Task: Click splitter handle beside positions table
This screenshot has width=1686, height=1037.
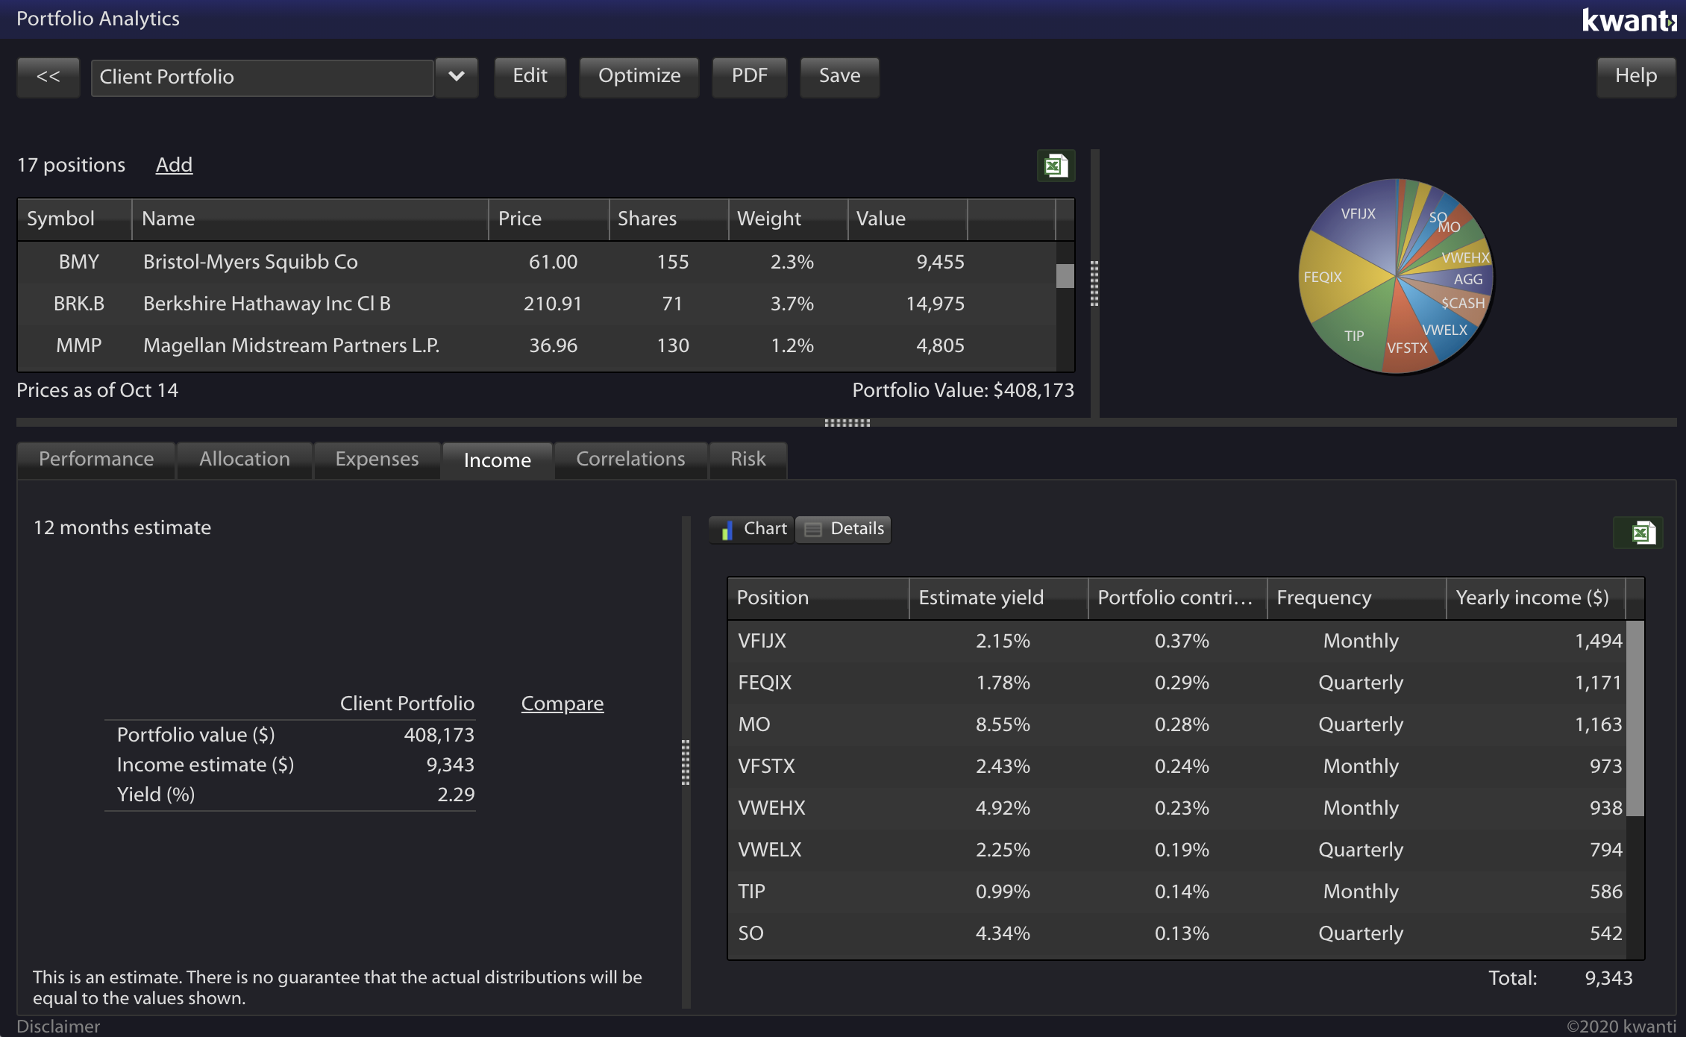Action: coord(1094,283)
